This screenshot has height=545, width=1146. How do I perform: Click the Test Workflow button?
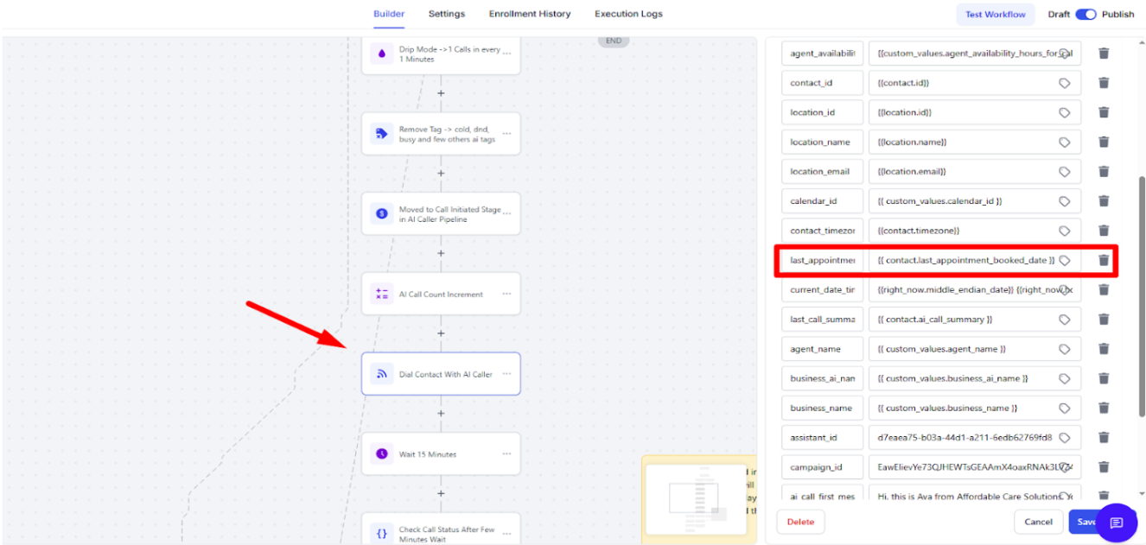(996, 15)
